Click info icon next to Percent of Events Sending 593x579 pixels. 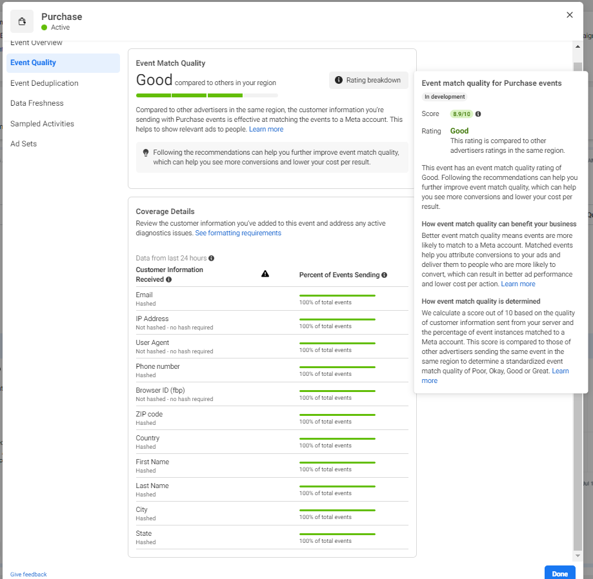coord(384,275)
